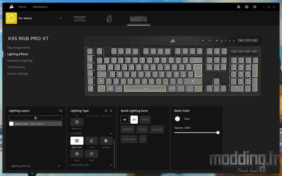Click the Opacity slider handle
Image resolution: width=282 pixels, height=176 pixels.
coord(218,133)
